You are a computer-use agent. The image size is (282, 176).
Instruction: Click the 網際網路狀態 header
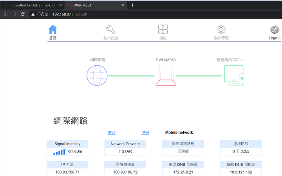[x=183, y=144]
